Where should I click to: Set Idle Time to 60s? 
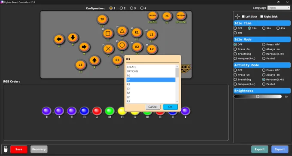click(x=235, y=33)
